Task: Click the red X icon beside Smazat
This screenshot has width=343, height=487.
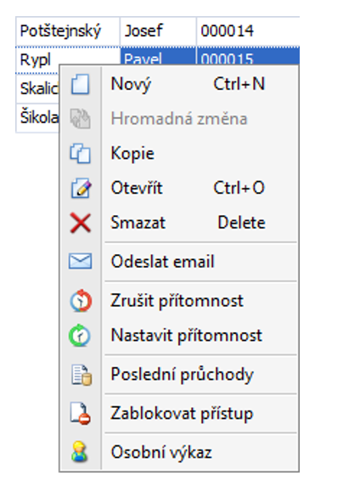Action: coord(81,223)
